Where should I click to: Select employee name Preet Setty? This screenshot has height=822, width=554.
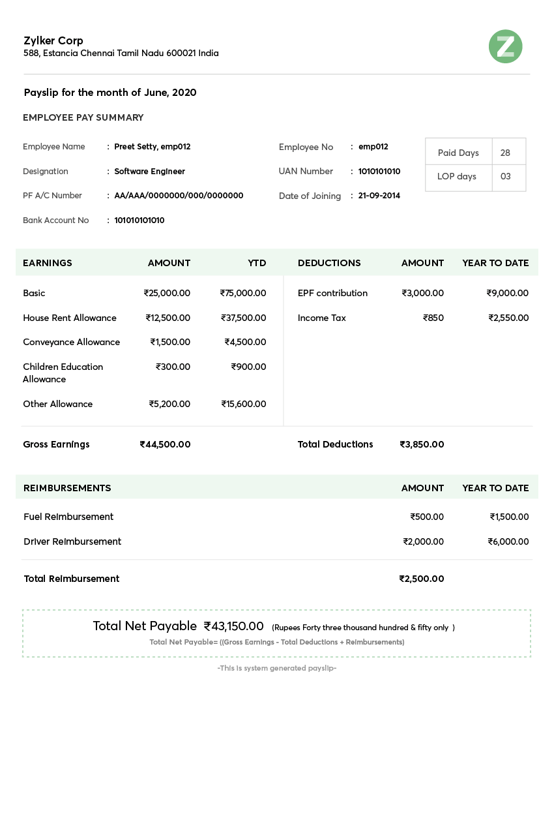152,146
